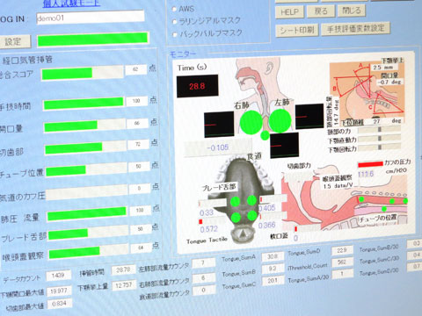Click the 開口量 score bar

[x=85, y=126]
